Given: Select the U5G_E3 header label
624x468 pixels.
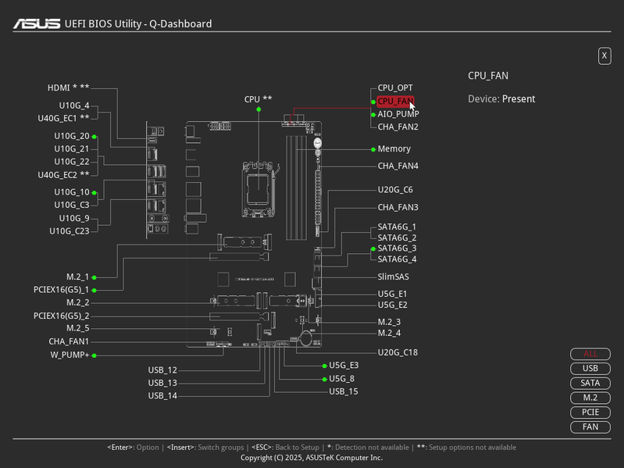Looking at the screenshot, I should pos(344,366).
